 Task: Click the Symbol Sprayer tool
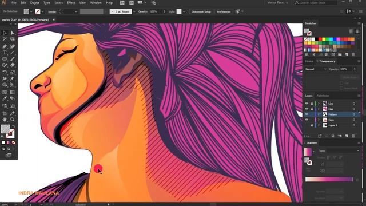[x=5, y=106]
